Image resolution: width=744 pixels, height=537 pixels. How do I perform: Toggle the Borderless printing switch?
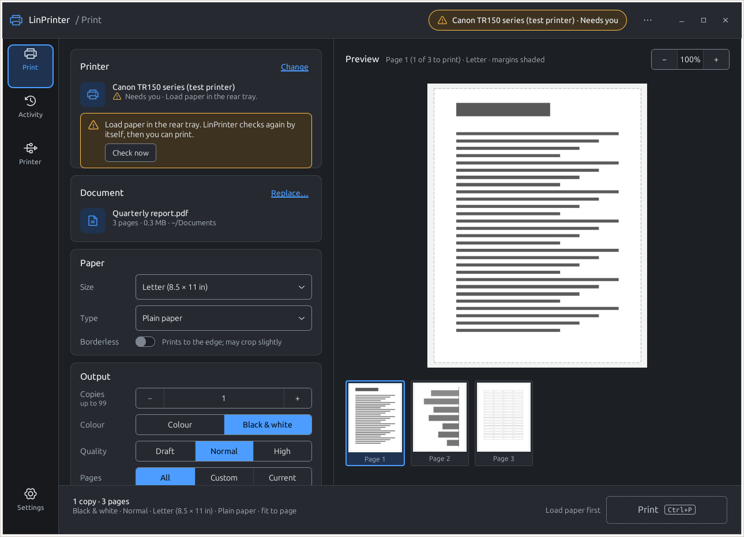(145, 342)
